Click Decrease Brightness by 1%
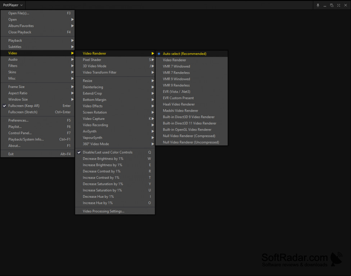This screenshot has height=276, width=351. [x=115, y=159]
